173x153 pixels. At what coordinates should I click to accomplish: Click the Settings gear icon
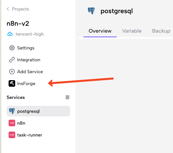[x=12, y=48]
